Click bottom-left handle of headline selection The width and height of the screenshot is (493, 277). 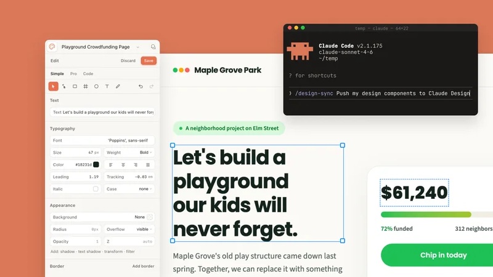(x=173, y=241)
